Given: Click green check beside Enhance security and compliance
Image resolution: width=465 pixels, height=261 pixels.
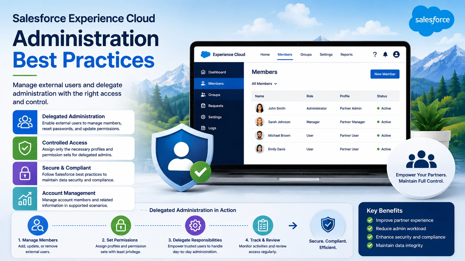Looking at the screenshot, I should pos(370,237).
